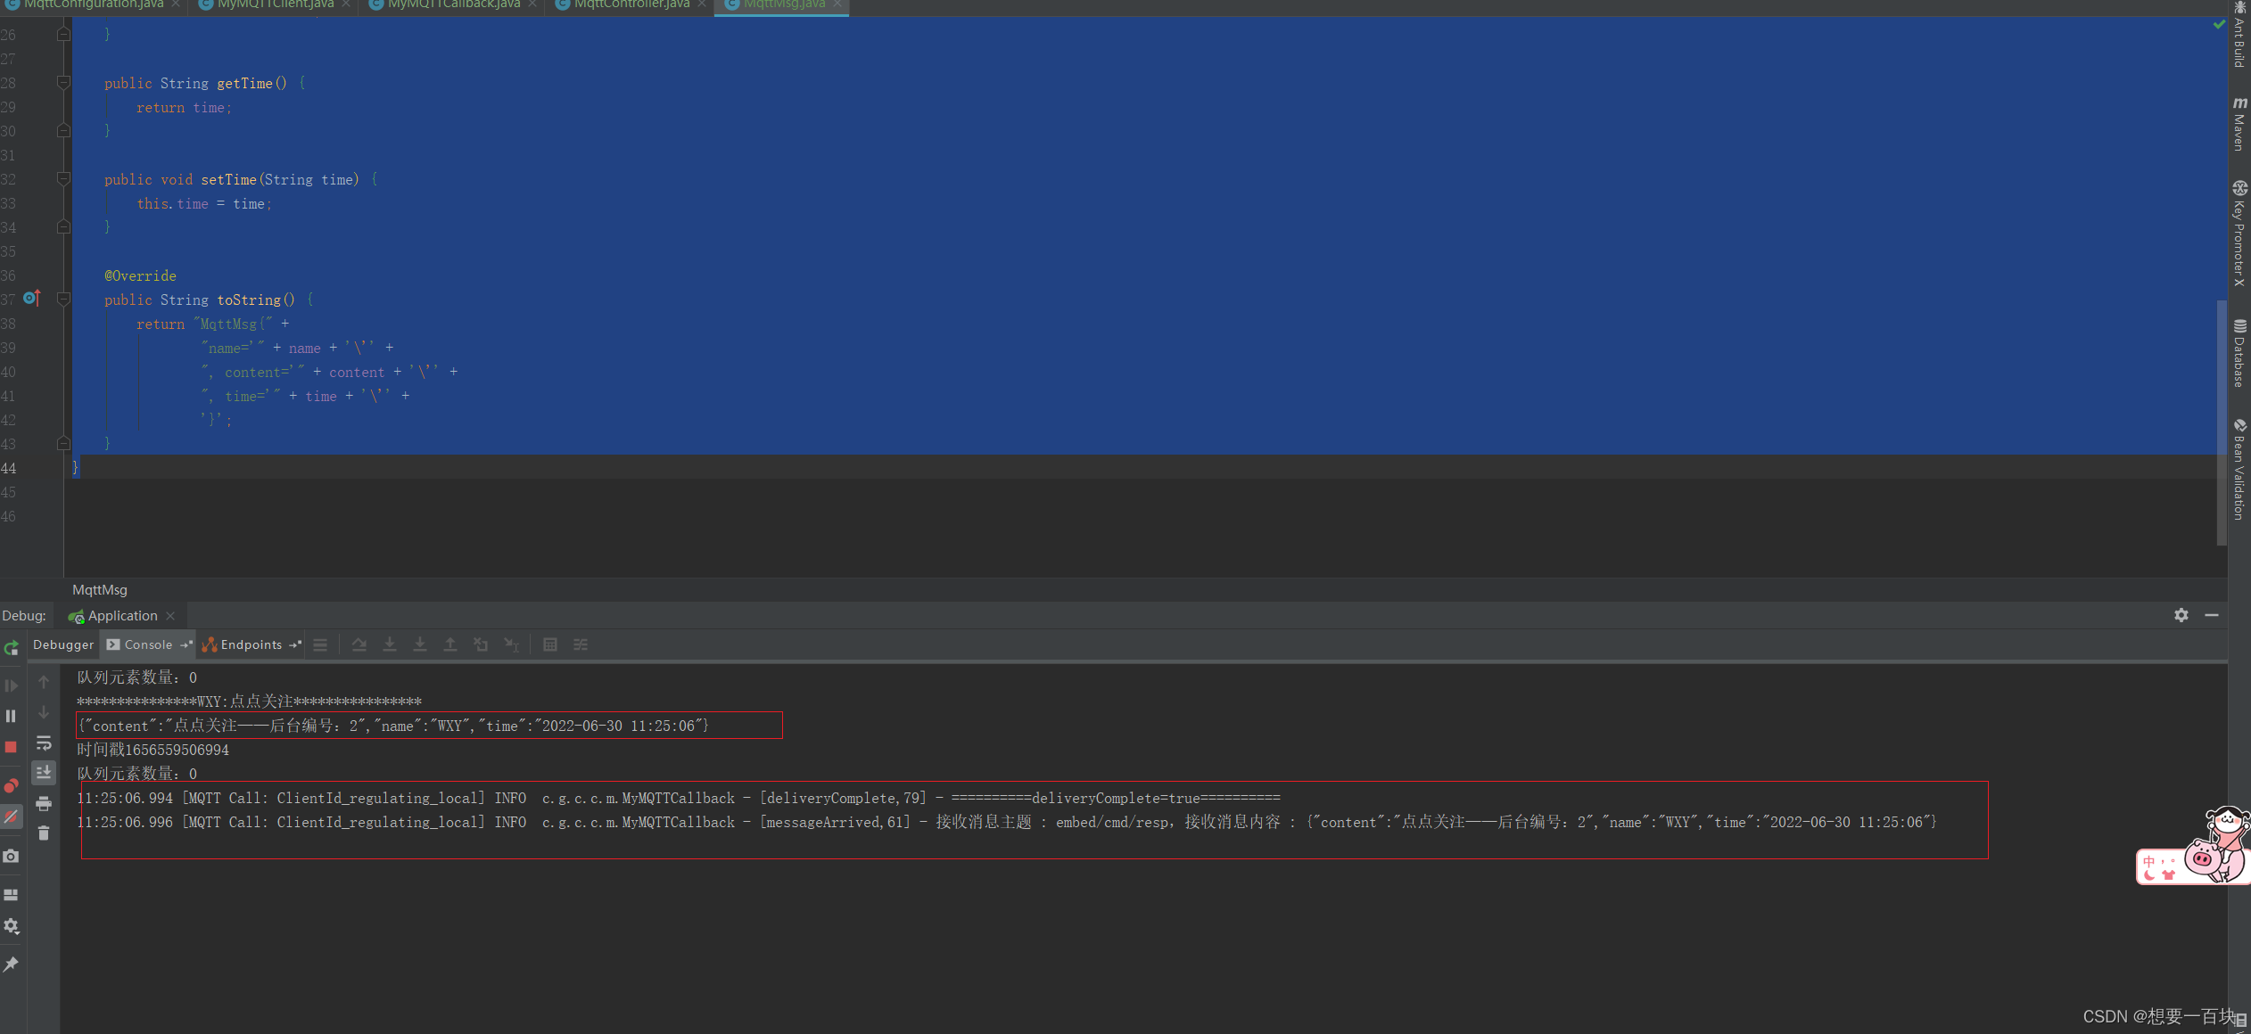Stop the Application debug process
This screenshot has height=1034, width=2251.
pos(11,747)
